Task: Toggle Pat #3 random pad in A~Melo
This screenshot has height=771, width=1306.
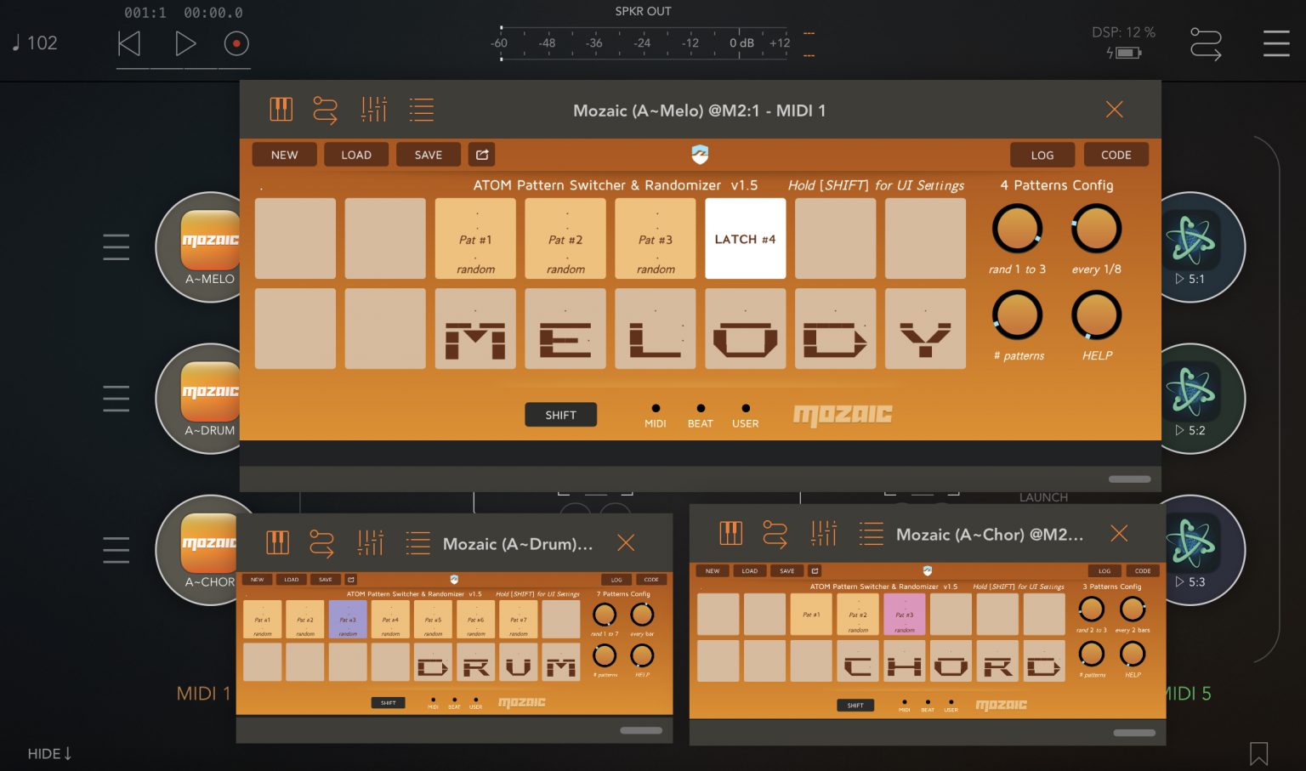Action: pyautogui.click(x=656, y=239)
